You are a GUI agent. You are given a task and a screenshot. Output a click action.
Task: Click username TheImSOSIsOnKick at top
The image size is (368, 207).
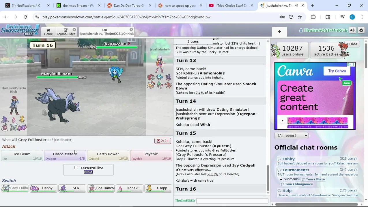[x=323, y=30]
